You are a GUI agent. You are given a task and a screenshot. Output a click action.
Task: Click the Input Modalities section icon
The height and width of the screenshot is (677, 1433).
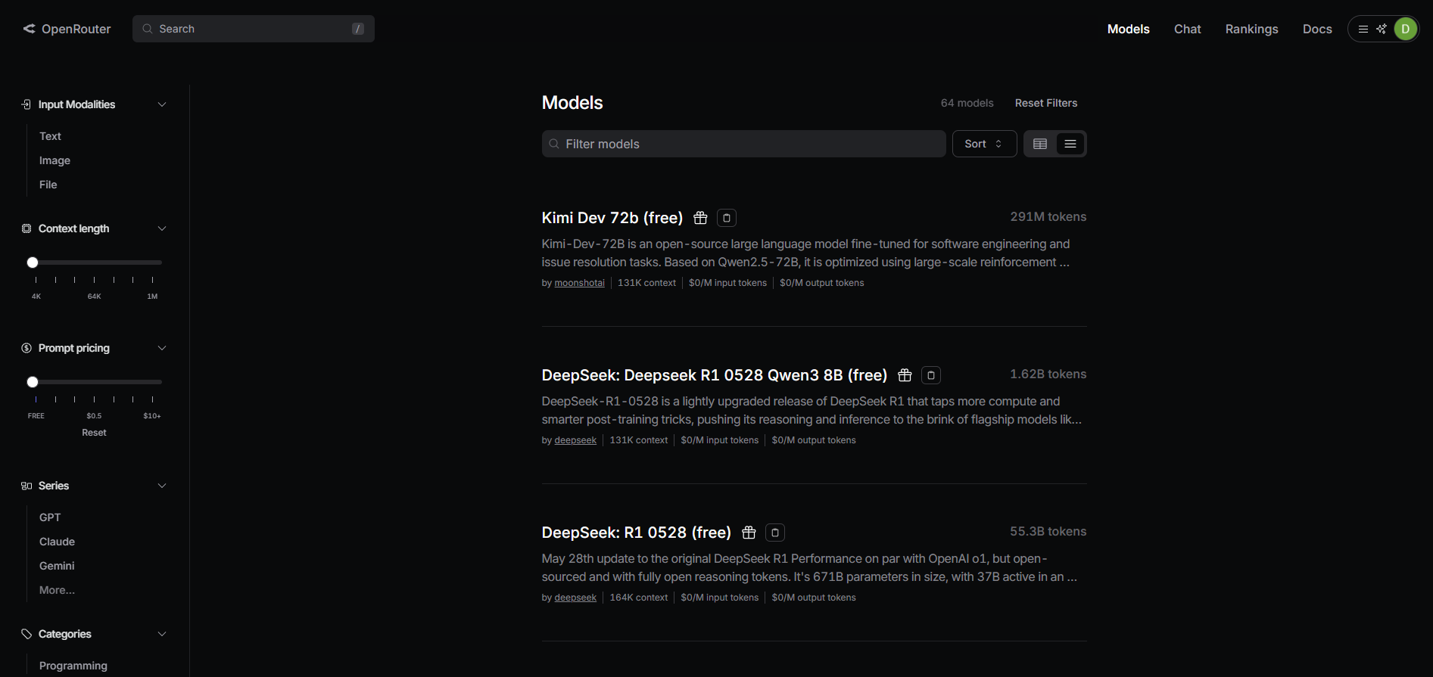pyautogui.click(x=26, y=104)
